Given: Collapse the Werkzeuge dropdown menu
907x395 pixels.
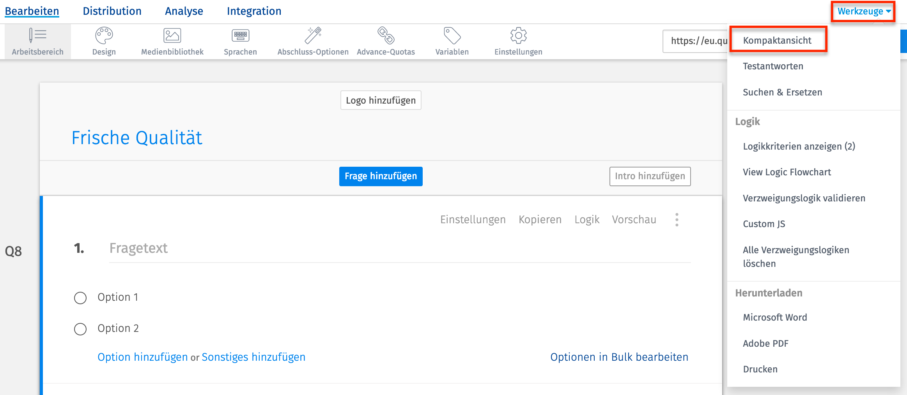Looking at the screenshot, I should [863, 11].
